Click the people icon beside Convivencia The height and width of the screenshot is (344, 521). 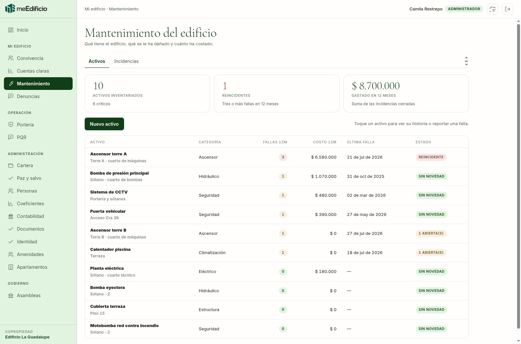point(11,58)
